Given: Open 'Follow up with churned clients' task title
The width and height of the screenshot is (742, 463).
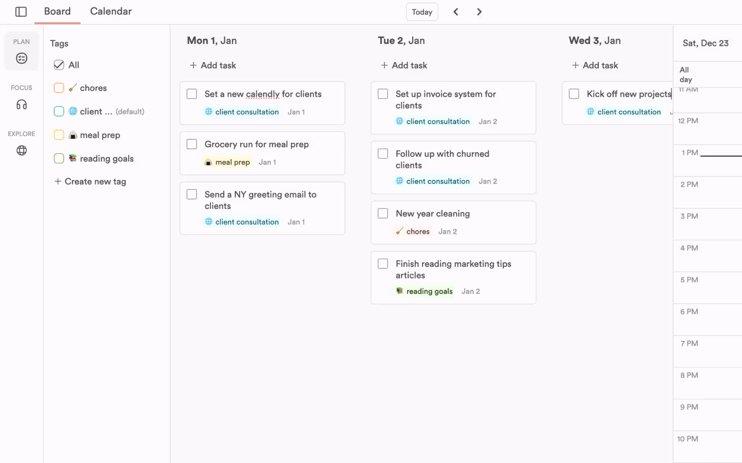Looking at the screenshot, I should (x=442, y=159).
